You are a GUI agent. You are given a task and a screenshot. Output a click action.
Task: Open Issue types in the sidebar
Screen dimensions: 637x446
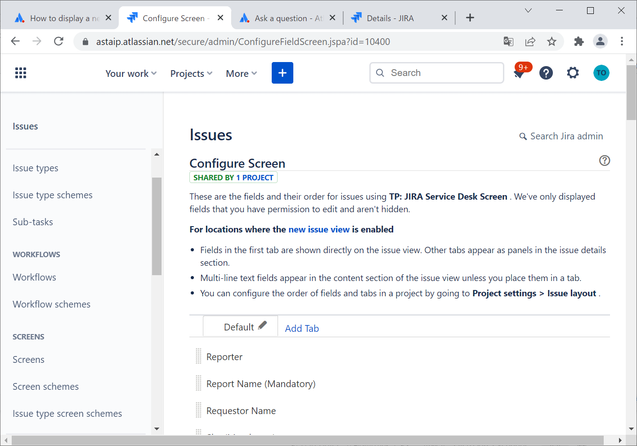pyautogui.click(x=36, y=168)
